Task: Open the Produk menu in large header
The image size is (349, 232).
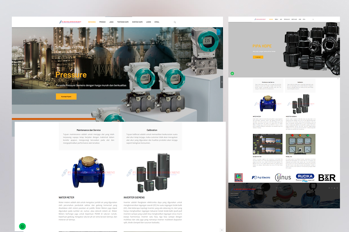Action: 102,22
